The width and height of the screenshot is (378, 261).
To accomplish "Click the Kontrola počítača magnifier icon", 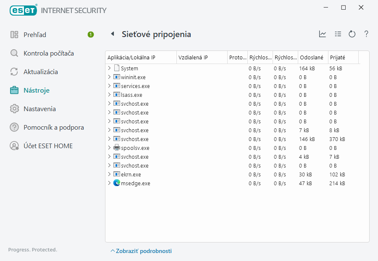I will pos(14,53).
